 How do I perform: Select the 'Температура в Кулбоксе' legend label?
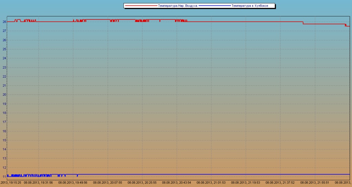[x=252, y=6]
